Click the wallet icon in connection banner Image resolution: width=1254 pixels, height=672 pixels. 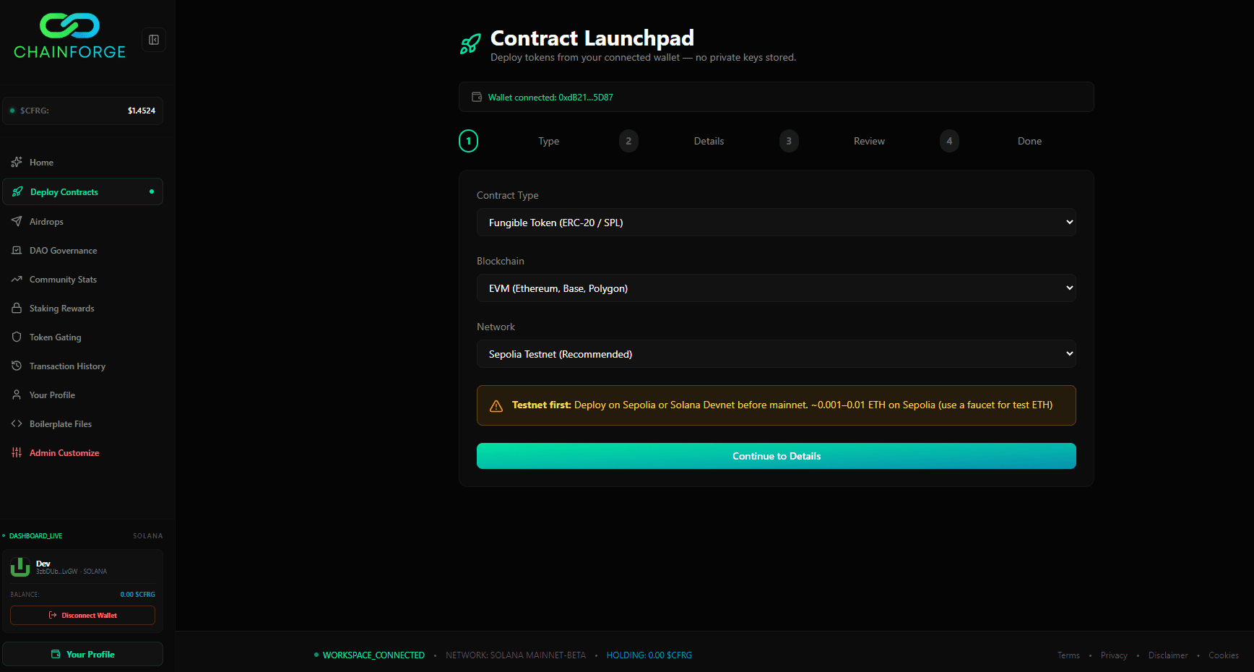click(x=477, y=97)
